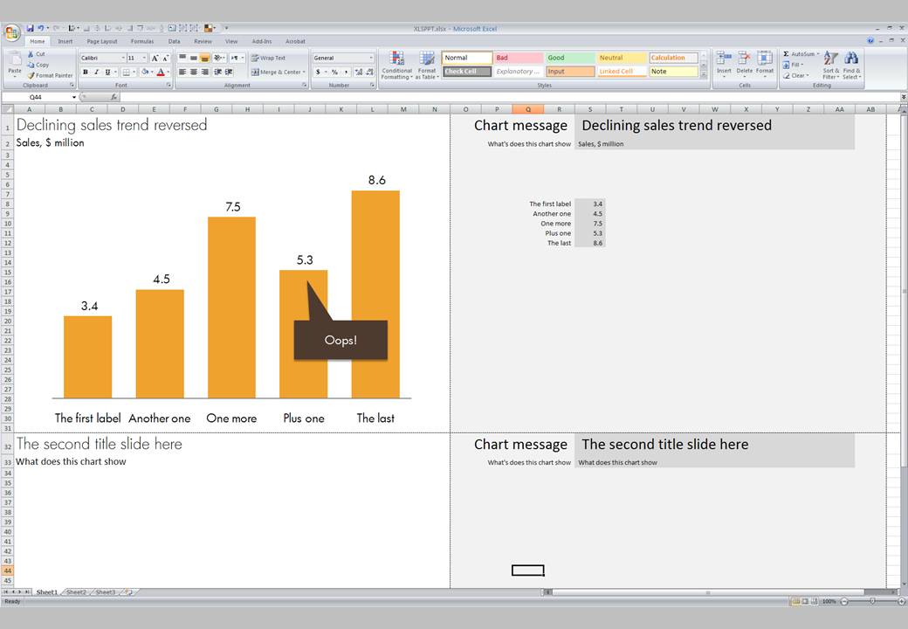Align text to the right

click(204, 72)
